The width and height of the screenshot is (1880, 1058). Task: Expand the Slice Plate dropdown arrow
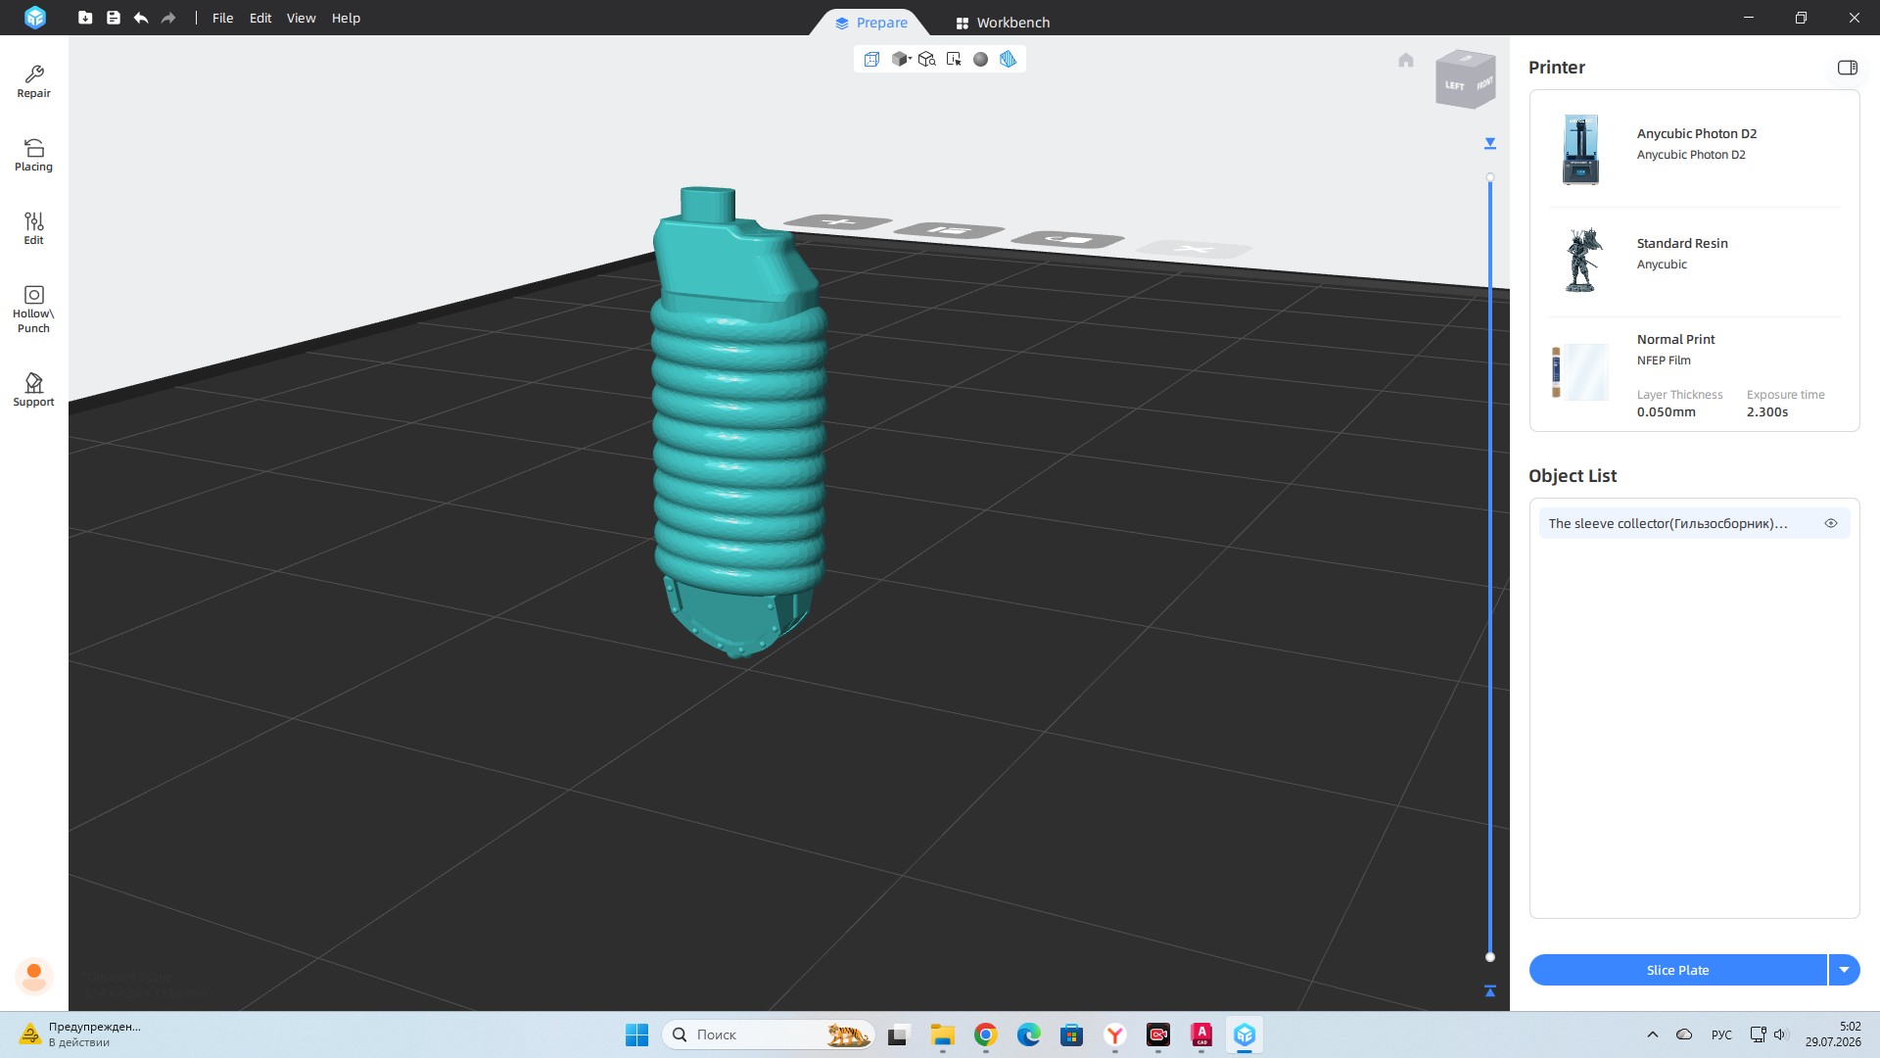[x=1844, y=970]
